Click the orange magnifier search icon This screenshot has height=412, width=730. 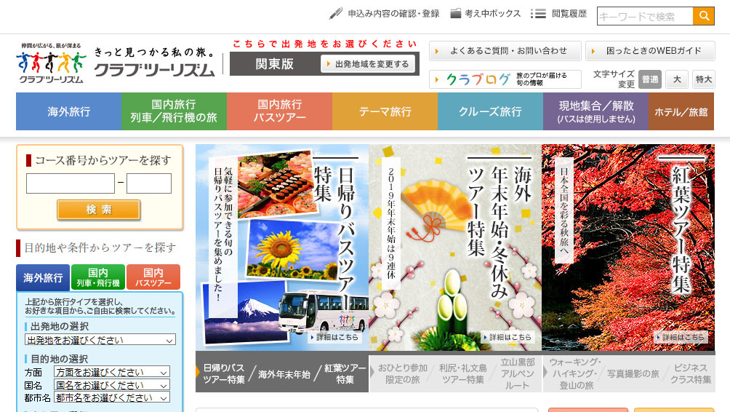point(703,16)
